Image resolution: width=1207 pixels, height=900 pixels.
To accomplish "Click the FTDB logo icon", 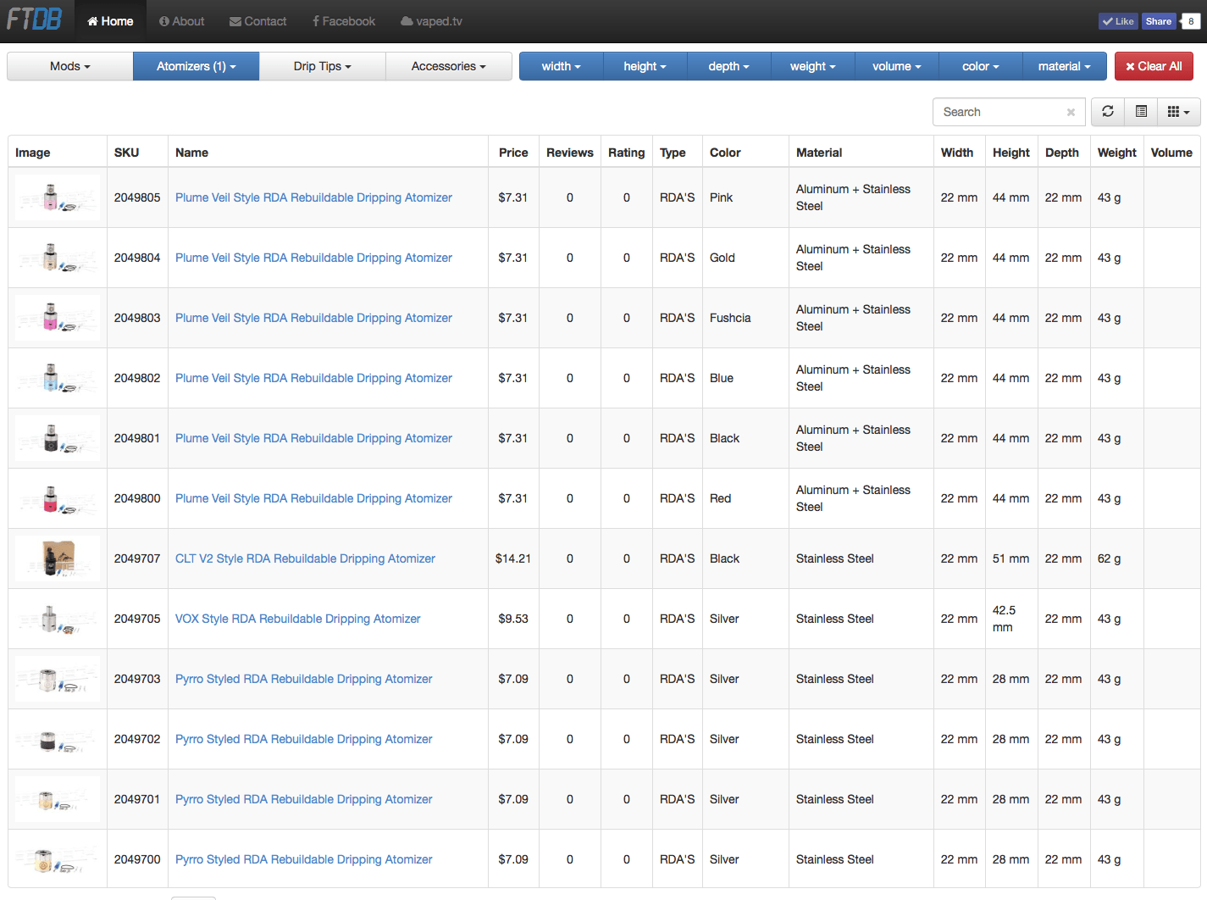I will (x=36, y=19).
